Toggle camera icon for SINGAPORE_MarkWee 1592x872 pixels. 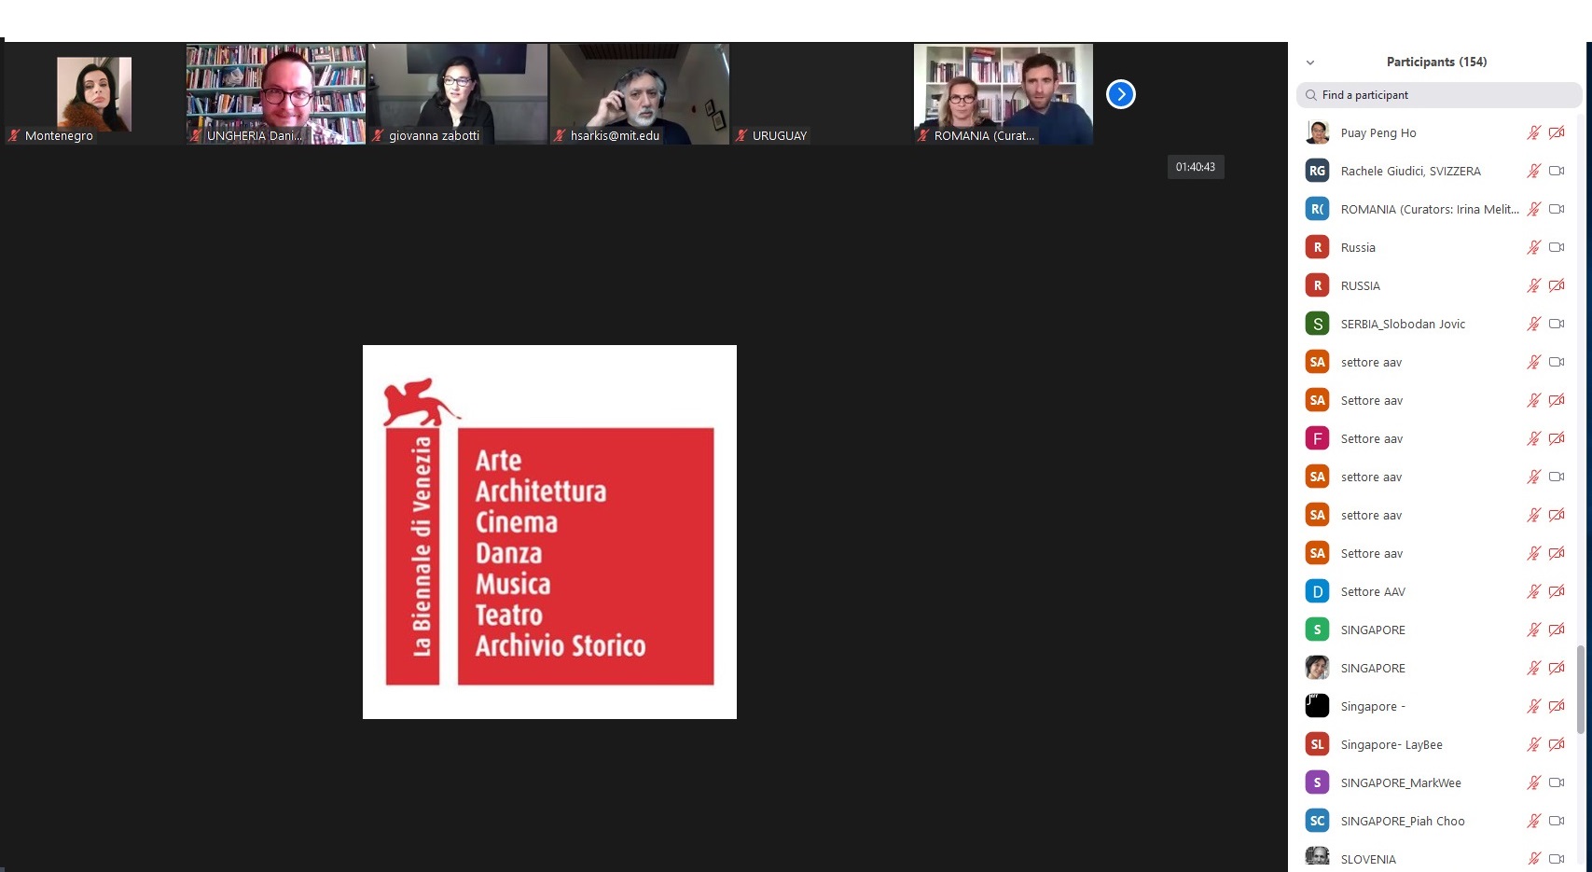coord(1557,782)
